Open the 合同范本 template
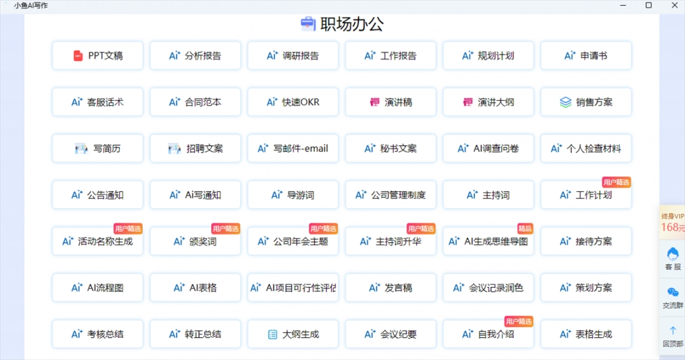Image resolution: width=685 pixels, height=360 pixels. click(195, 102)
